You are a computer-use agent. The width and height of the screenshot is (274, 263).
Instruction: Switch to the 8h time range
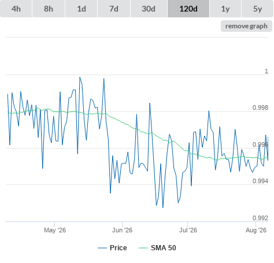[49, 9]
